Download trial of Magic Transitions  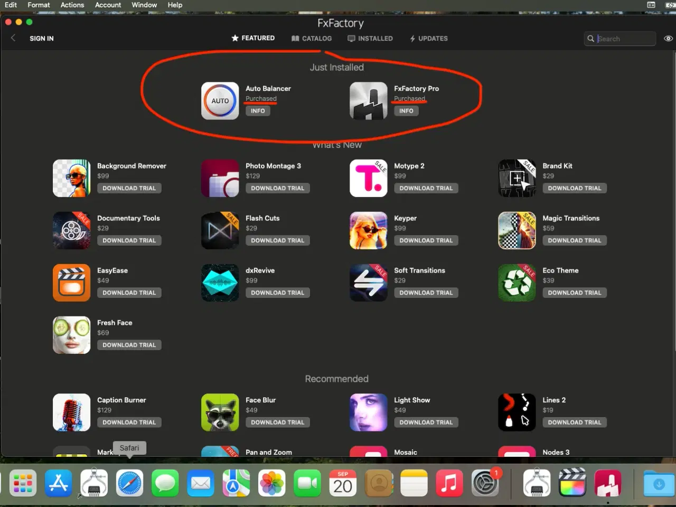pos(575,240)
